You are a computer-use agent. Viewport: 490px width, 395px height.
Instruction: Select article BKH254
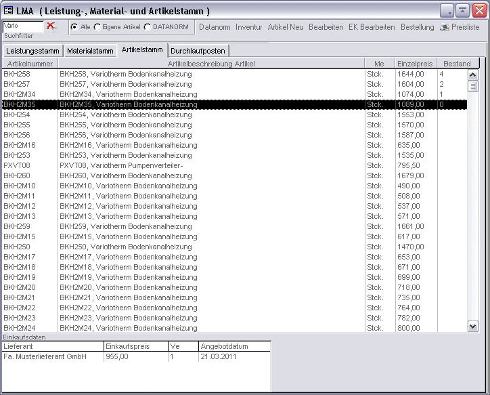tap(235, 115)
